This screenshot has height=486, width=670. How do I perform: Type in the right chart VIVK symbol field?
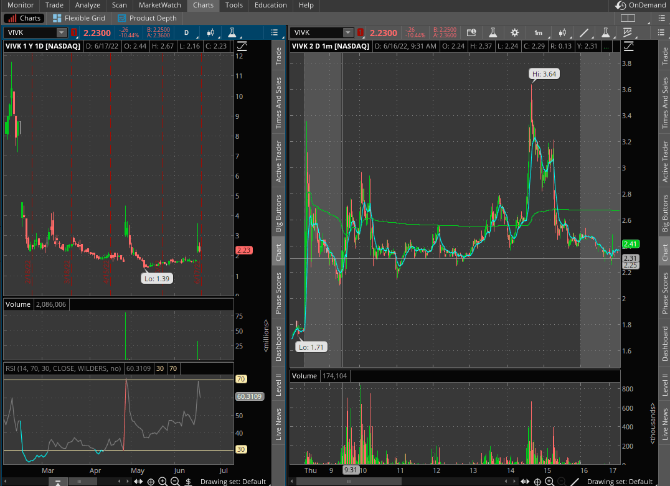point(316,33)
